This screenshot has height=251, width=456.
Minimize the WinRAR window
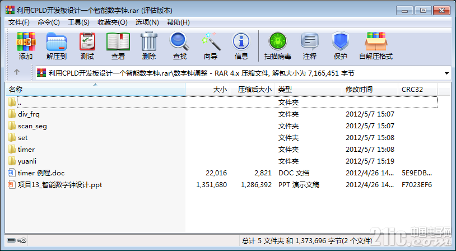404,11
